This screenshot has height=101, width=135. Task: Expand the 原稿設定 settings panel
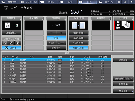[x=11, y=18]
